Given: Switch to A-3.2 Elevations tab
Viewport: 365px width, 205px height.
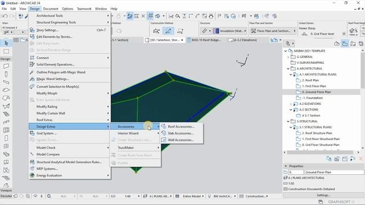Looking at the screenshot, I should tap(243, 40).
